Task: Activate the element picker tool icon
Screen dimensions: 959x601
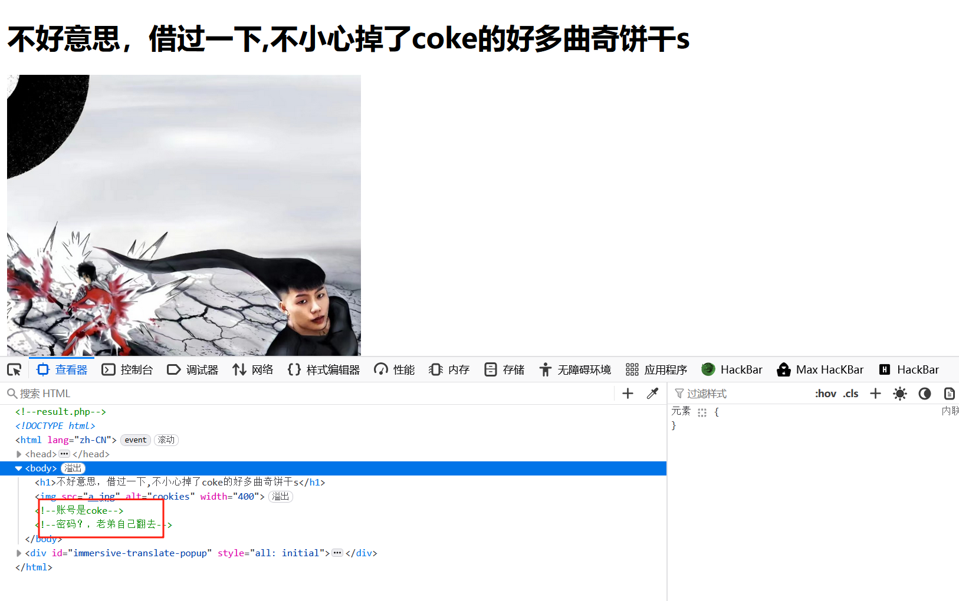Action: click(x=14, y=369)
